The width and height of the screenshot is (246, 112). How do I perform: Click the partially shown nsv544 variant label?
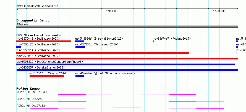coord(241,39)
